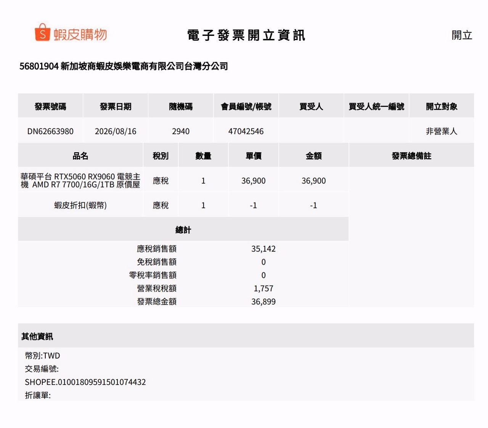Viewport: 488px width, 428px height.
Task: Click the 電子發票開立資訊 page title
Action: pyautogui.click(x=246, y=35)
